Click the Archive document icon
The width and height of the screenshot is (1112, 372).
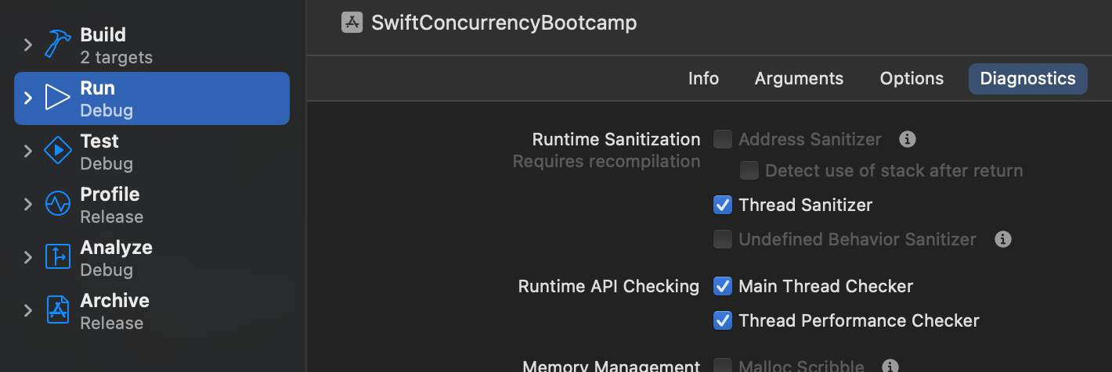(58, 310)
